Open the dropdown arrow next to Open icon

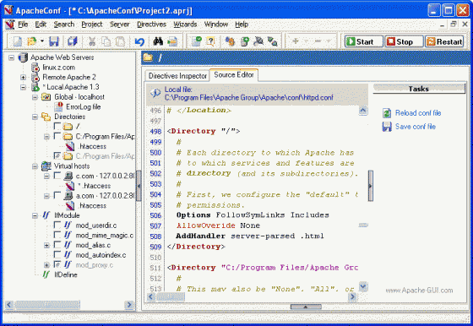click(x=42, y=41)
